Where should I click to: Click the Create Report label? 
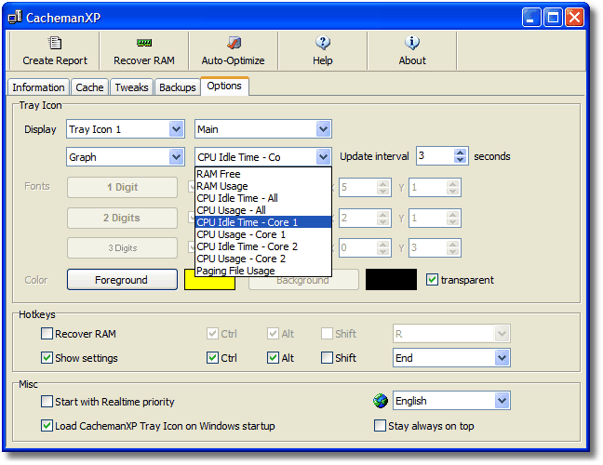pos(55,60)
